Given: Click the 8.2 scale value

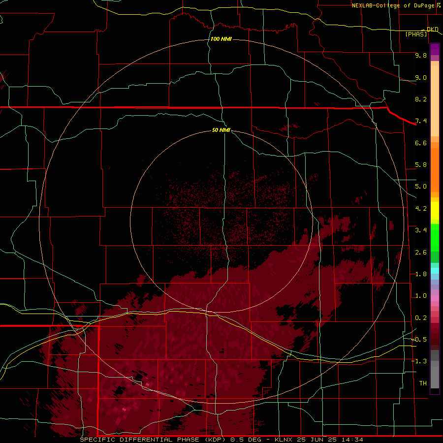Looking at the screenshot, I should [421, 99].
